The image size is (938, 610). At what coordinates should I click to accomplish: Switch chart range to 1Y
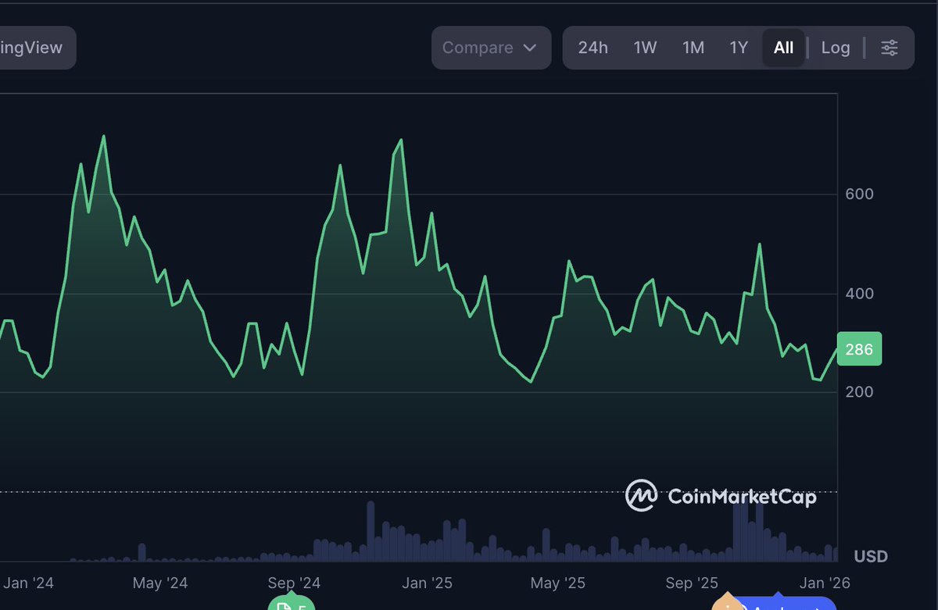(x=739, y=48)
